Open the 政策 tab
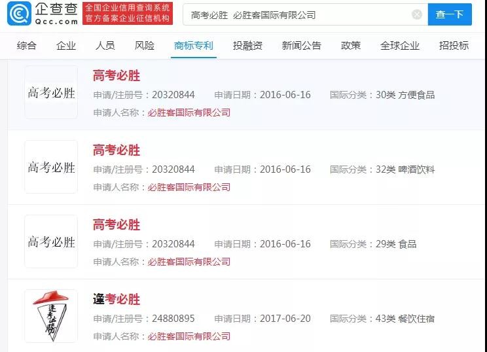The image size is (487, 352). tap(351, 45)
